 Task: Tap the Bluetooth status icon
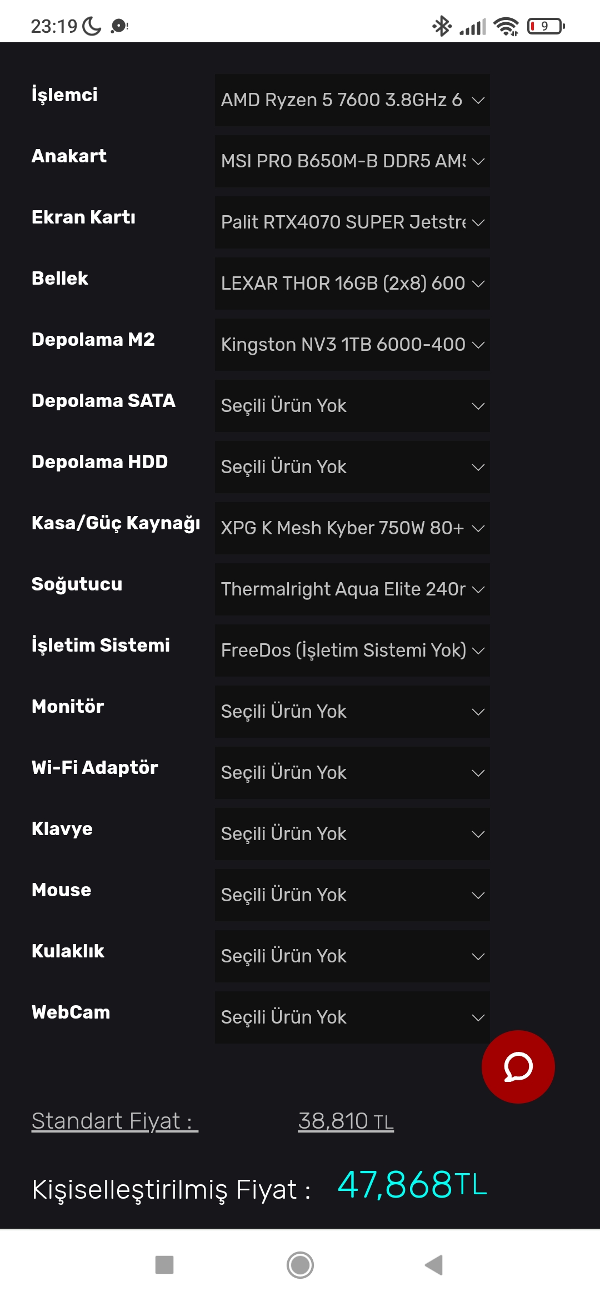[x=442, y=26]
